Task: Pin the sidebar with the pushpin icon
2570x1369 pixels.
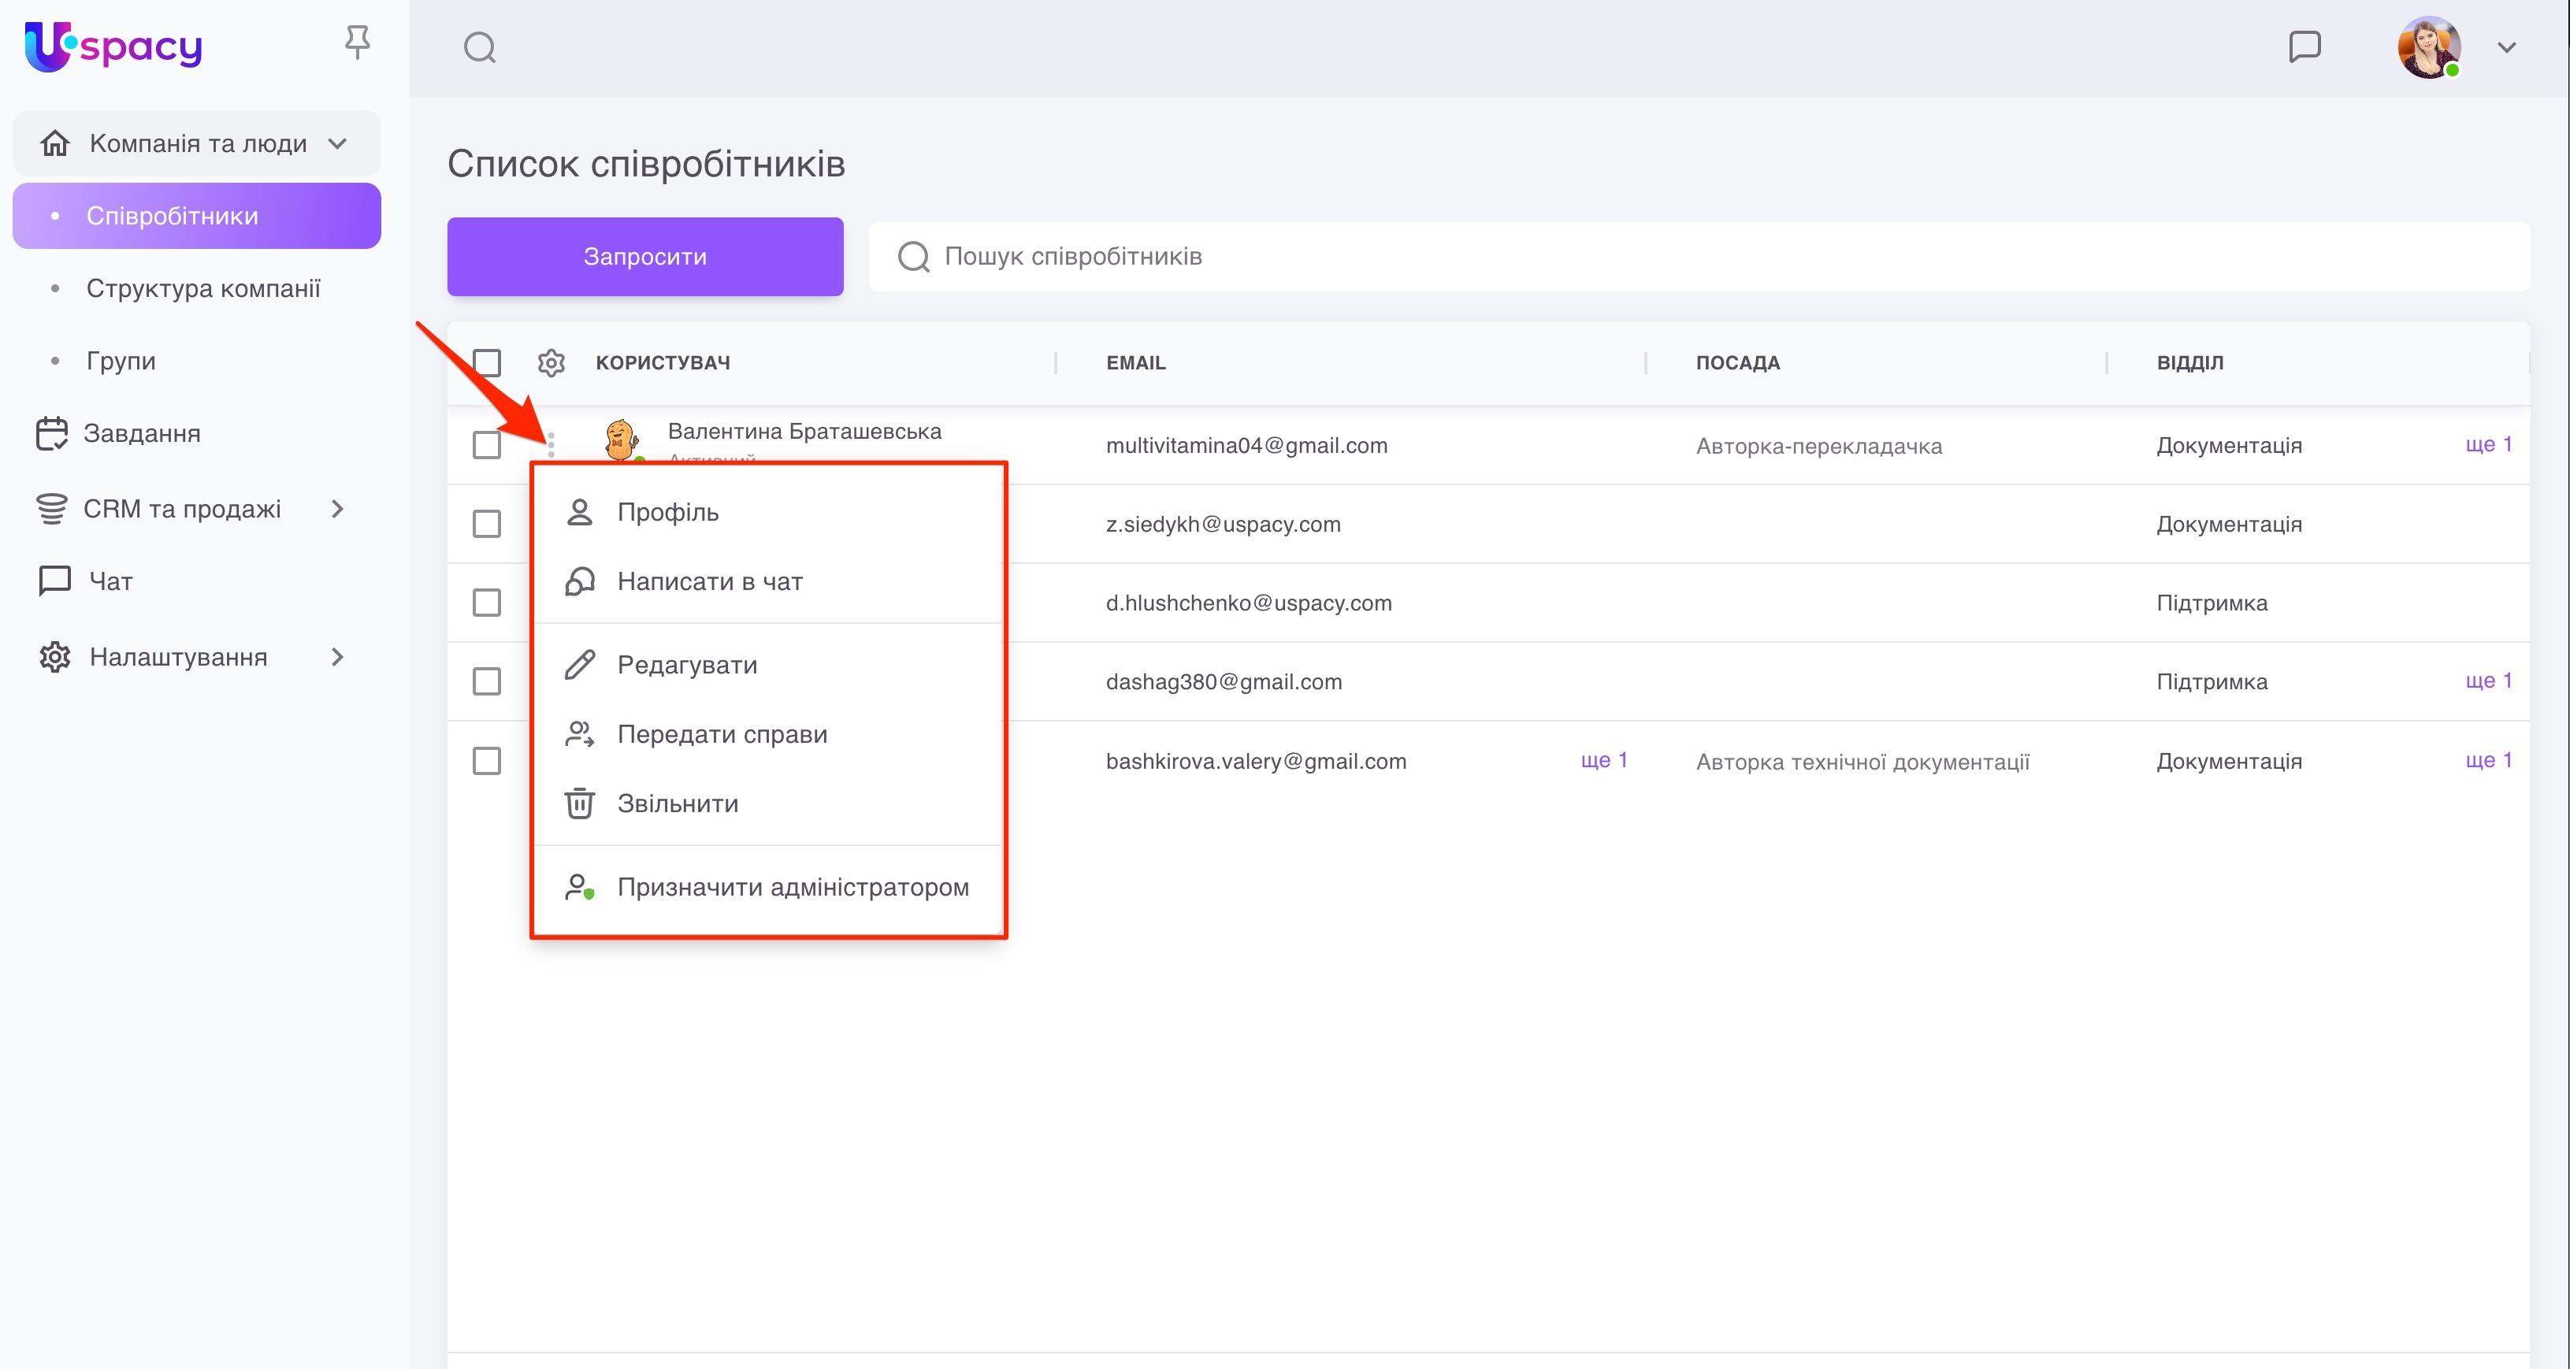Action: point(357,43)
